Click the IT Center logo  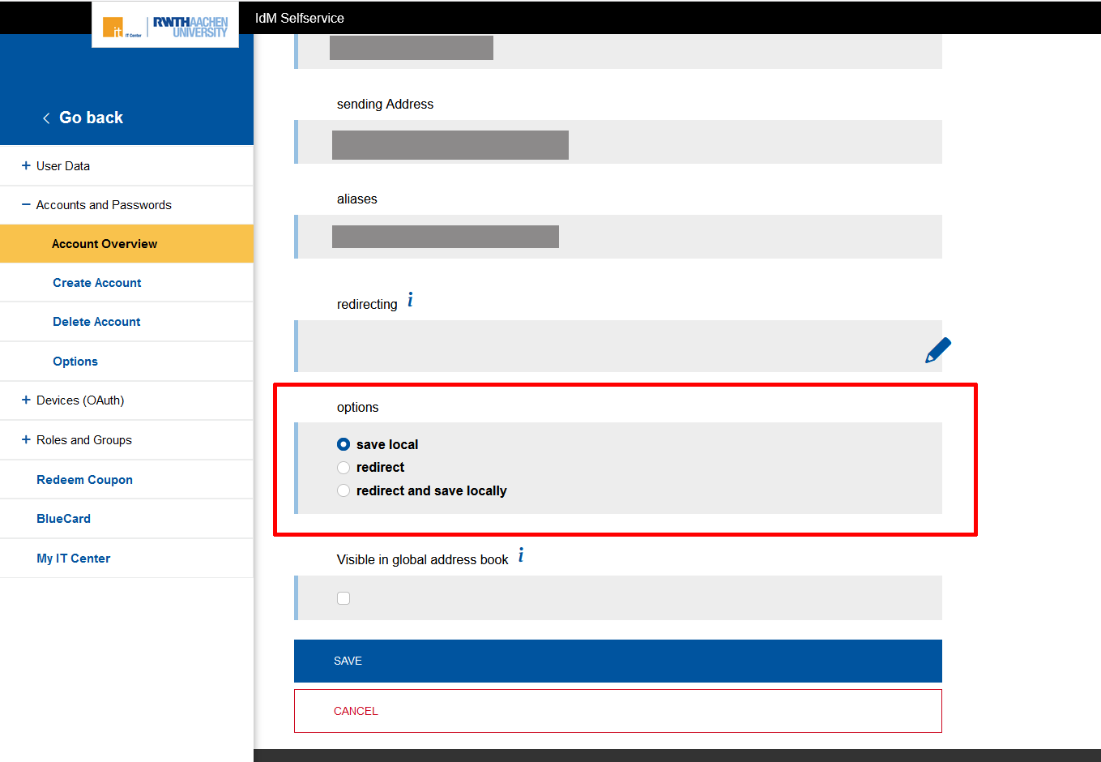coord(112,24)
